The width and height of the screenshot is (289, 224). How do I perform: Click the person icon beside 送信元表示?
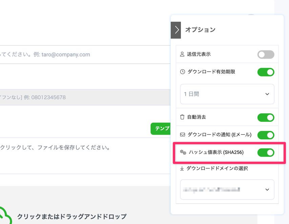(182, 54)
